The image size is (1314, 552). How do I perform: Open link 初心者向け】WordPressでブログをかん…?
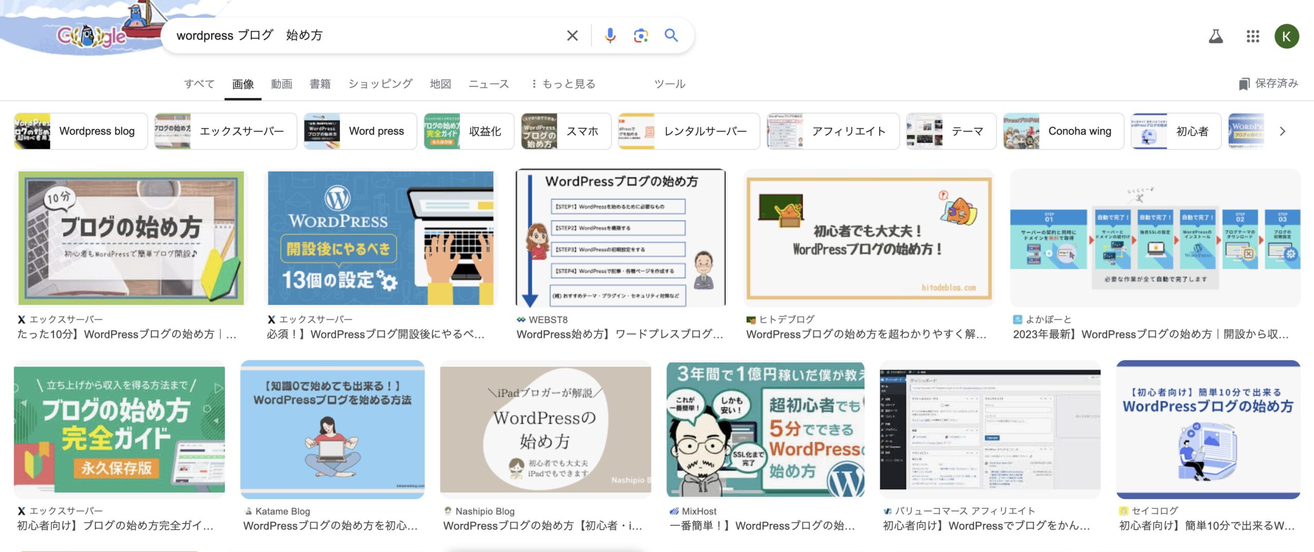(986, 526)
